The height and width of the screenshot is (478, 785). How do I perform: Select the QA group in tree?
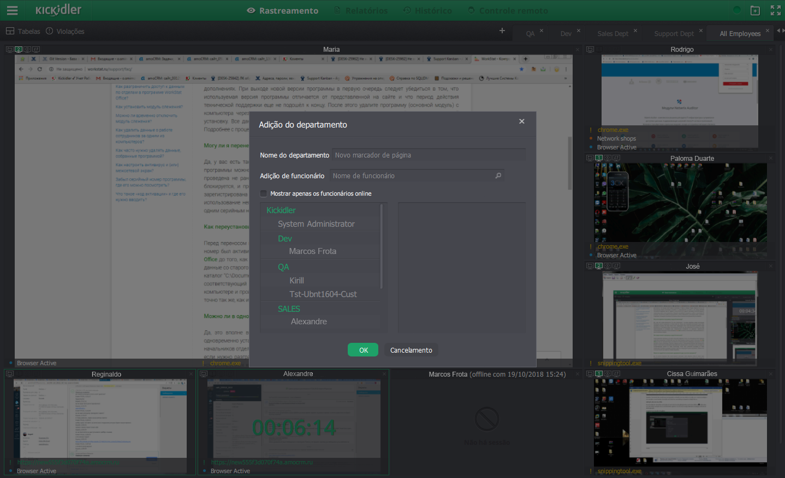coord(283,267)
